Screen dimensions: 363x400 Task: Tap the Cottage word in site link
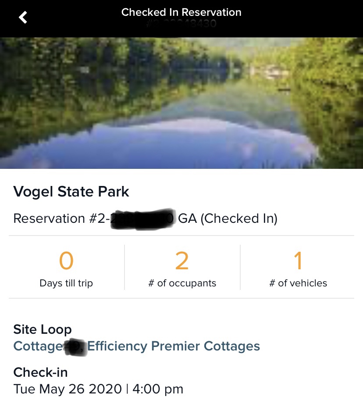(x=38, y=346)
